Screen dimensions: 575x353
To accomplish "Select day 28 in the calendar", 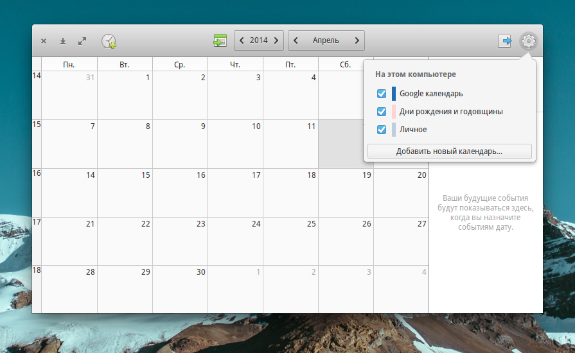I will pos(69,289).
